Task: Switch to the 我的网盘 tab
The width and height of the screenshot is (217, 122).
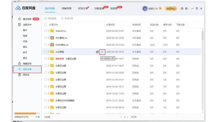Action: click(x=50, y=8)
